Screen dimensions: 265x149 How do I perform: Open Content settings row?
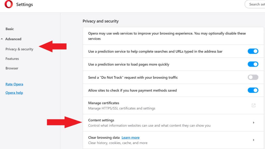click(155, 123)
